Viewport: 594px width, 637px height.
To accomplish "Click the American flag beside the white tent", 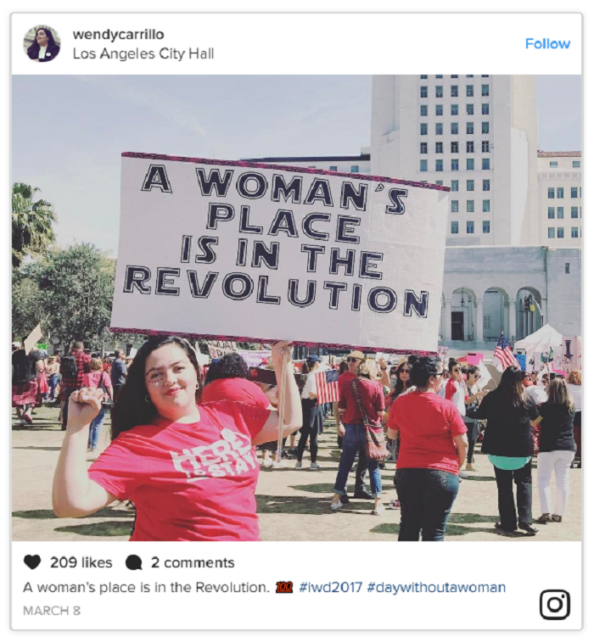I will click(x=504, y=350).
